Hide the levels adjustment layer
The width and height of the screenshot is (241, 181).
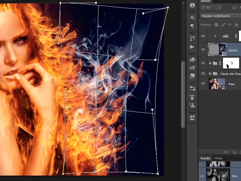click(203, 36)
